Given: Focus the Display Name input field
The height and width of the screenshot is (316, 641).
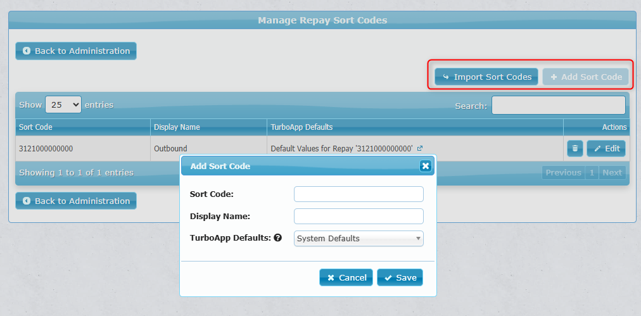Looking at the screenshot, I should click(x=359, y=216).
